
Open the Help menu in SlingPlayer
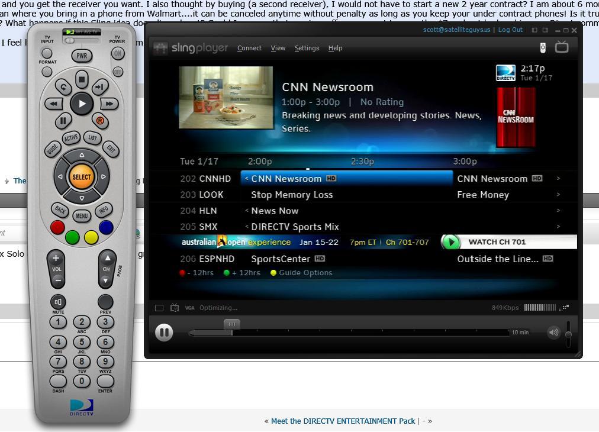335,48
